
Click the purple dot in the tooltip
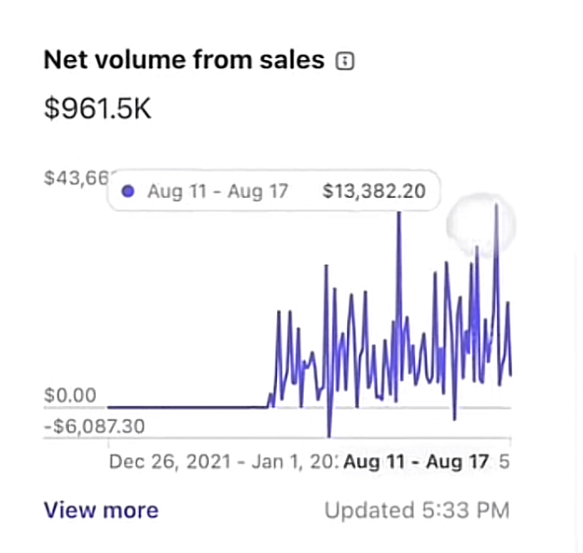127,191
